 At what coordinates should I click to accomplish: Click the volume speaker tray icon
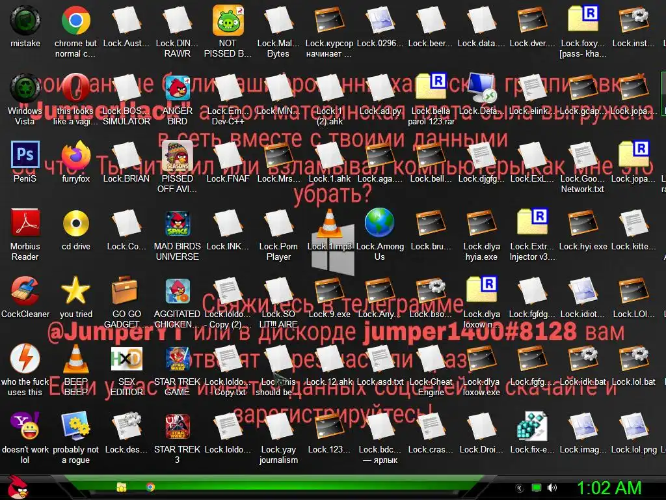pos(552,488)
